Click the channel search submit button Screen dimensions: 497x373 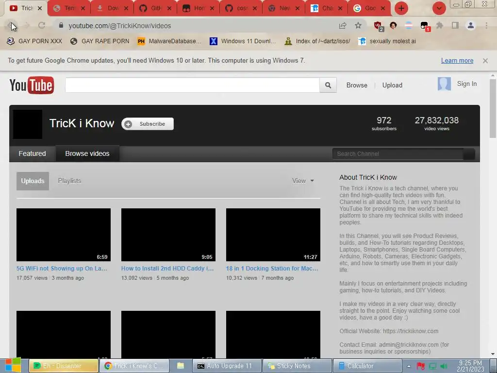pos(469,154)
